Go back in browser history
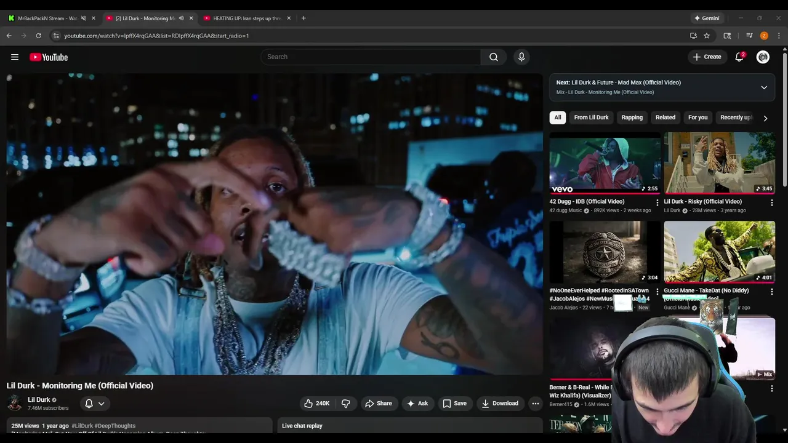Screen dimensions: 788x443 [9, 36]
